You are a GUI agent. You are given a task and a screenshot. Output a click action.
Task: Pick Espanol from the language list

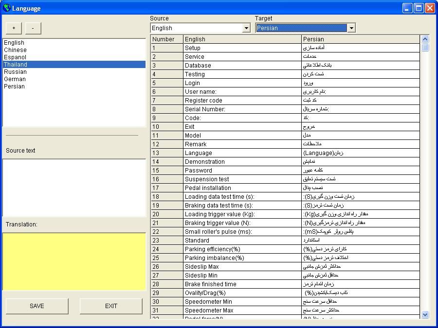point(15,57)
